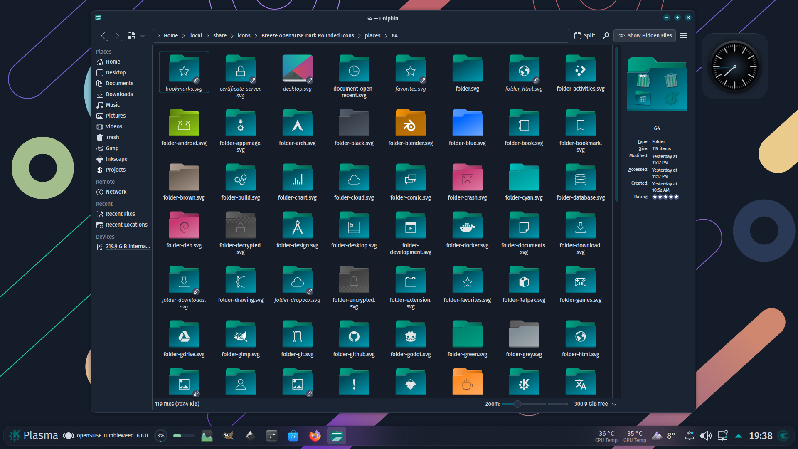Click the file list vertical scrollbar

(x=617, y=125)
